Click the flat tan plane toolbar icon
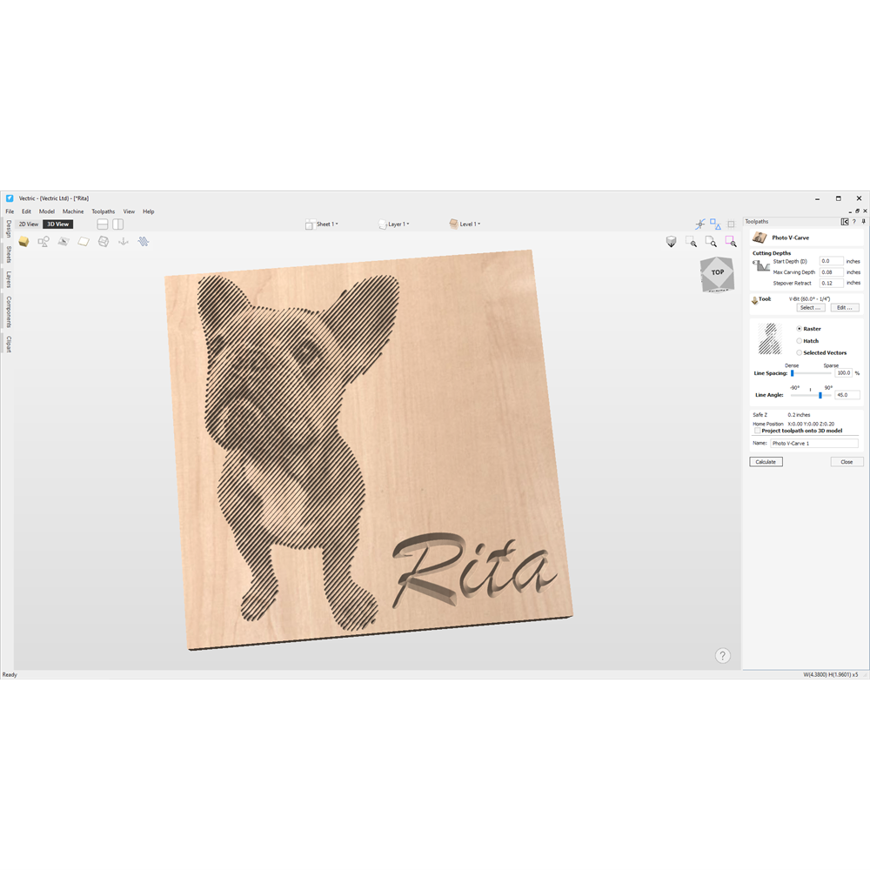 (84, 241)
